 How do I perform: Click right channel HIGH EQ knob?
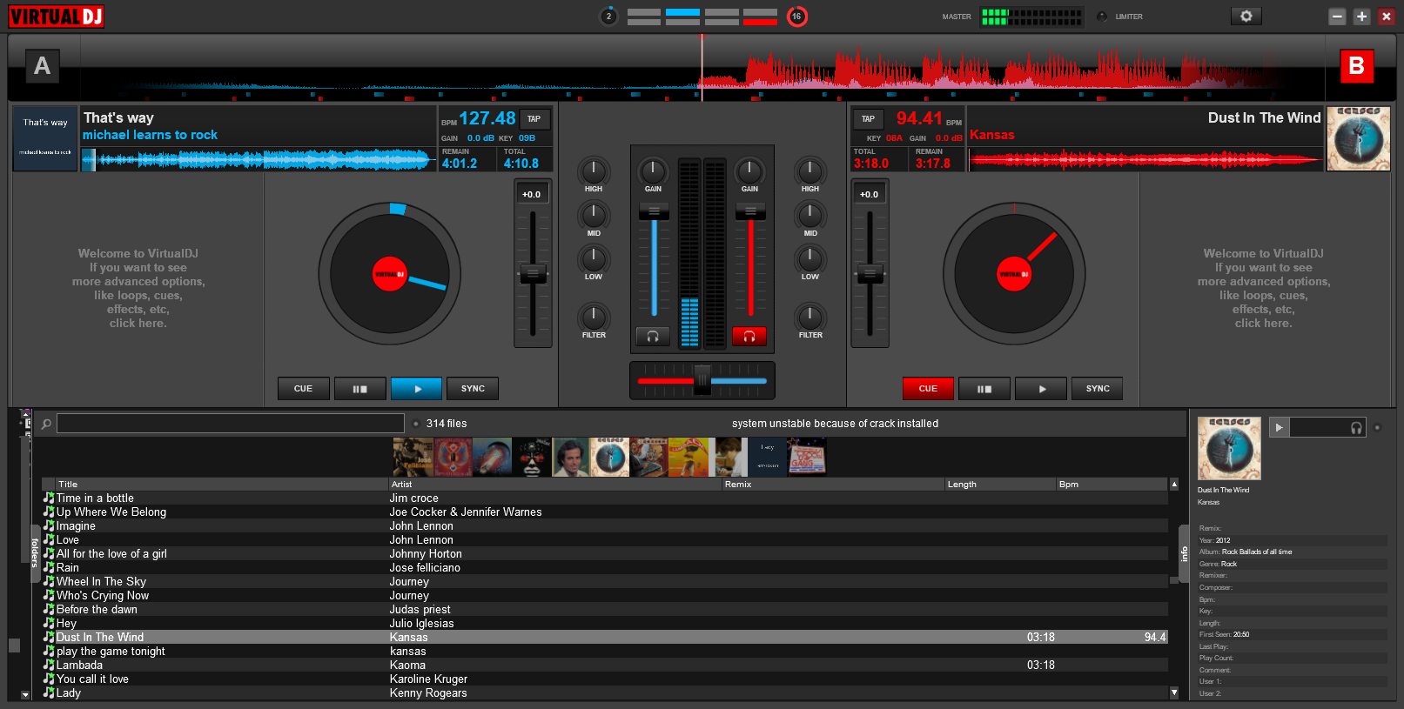pyautogui.click(x=809, y=171)
